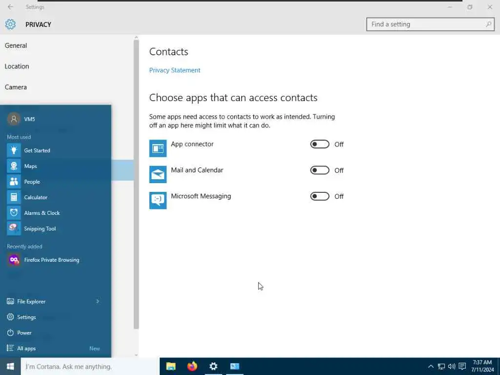Show hidden system tray icons
Screen dimensions: 500x375
(x=431, y=366)
